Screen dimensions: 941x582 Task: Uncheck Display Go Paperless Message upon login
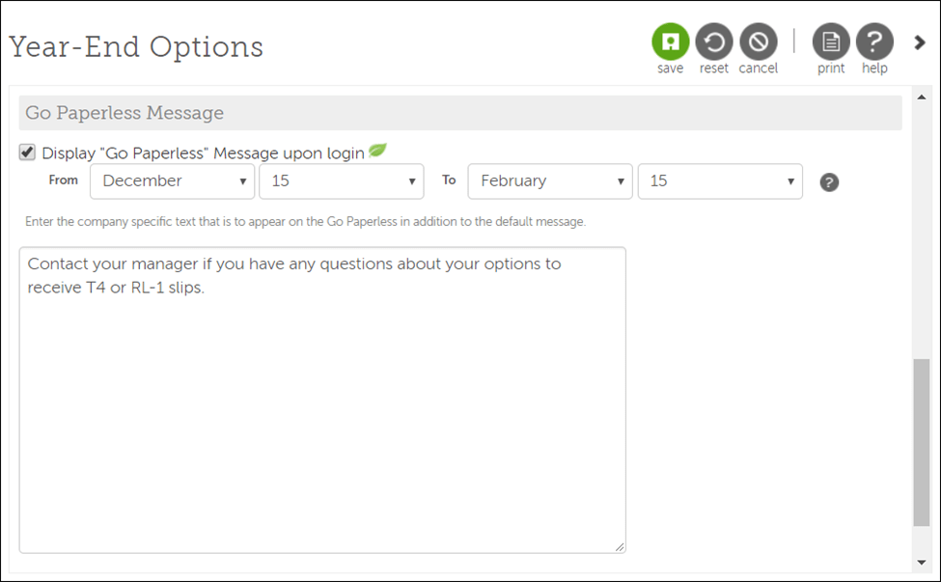[x=27, y=151]
